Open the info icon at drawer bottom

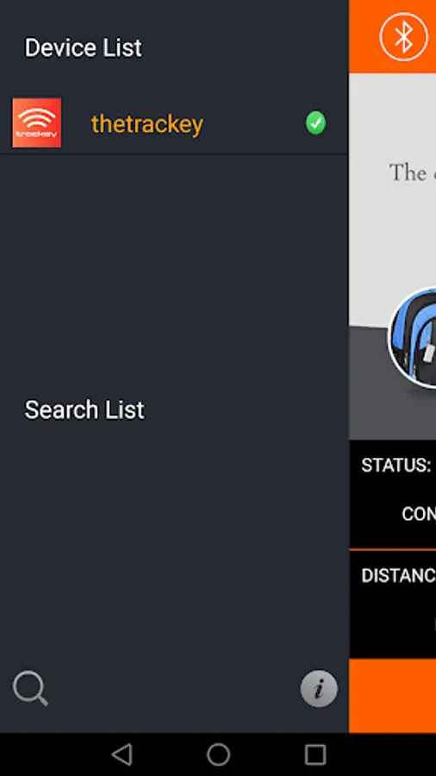click(x=319, y=688)
